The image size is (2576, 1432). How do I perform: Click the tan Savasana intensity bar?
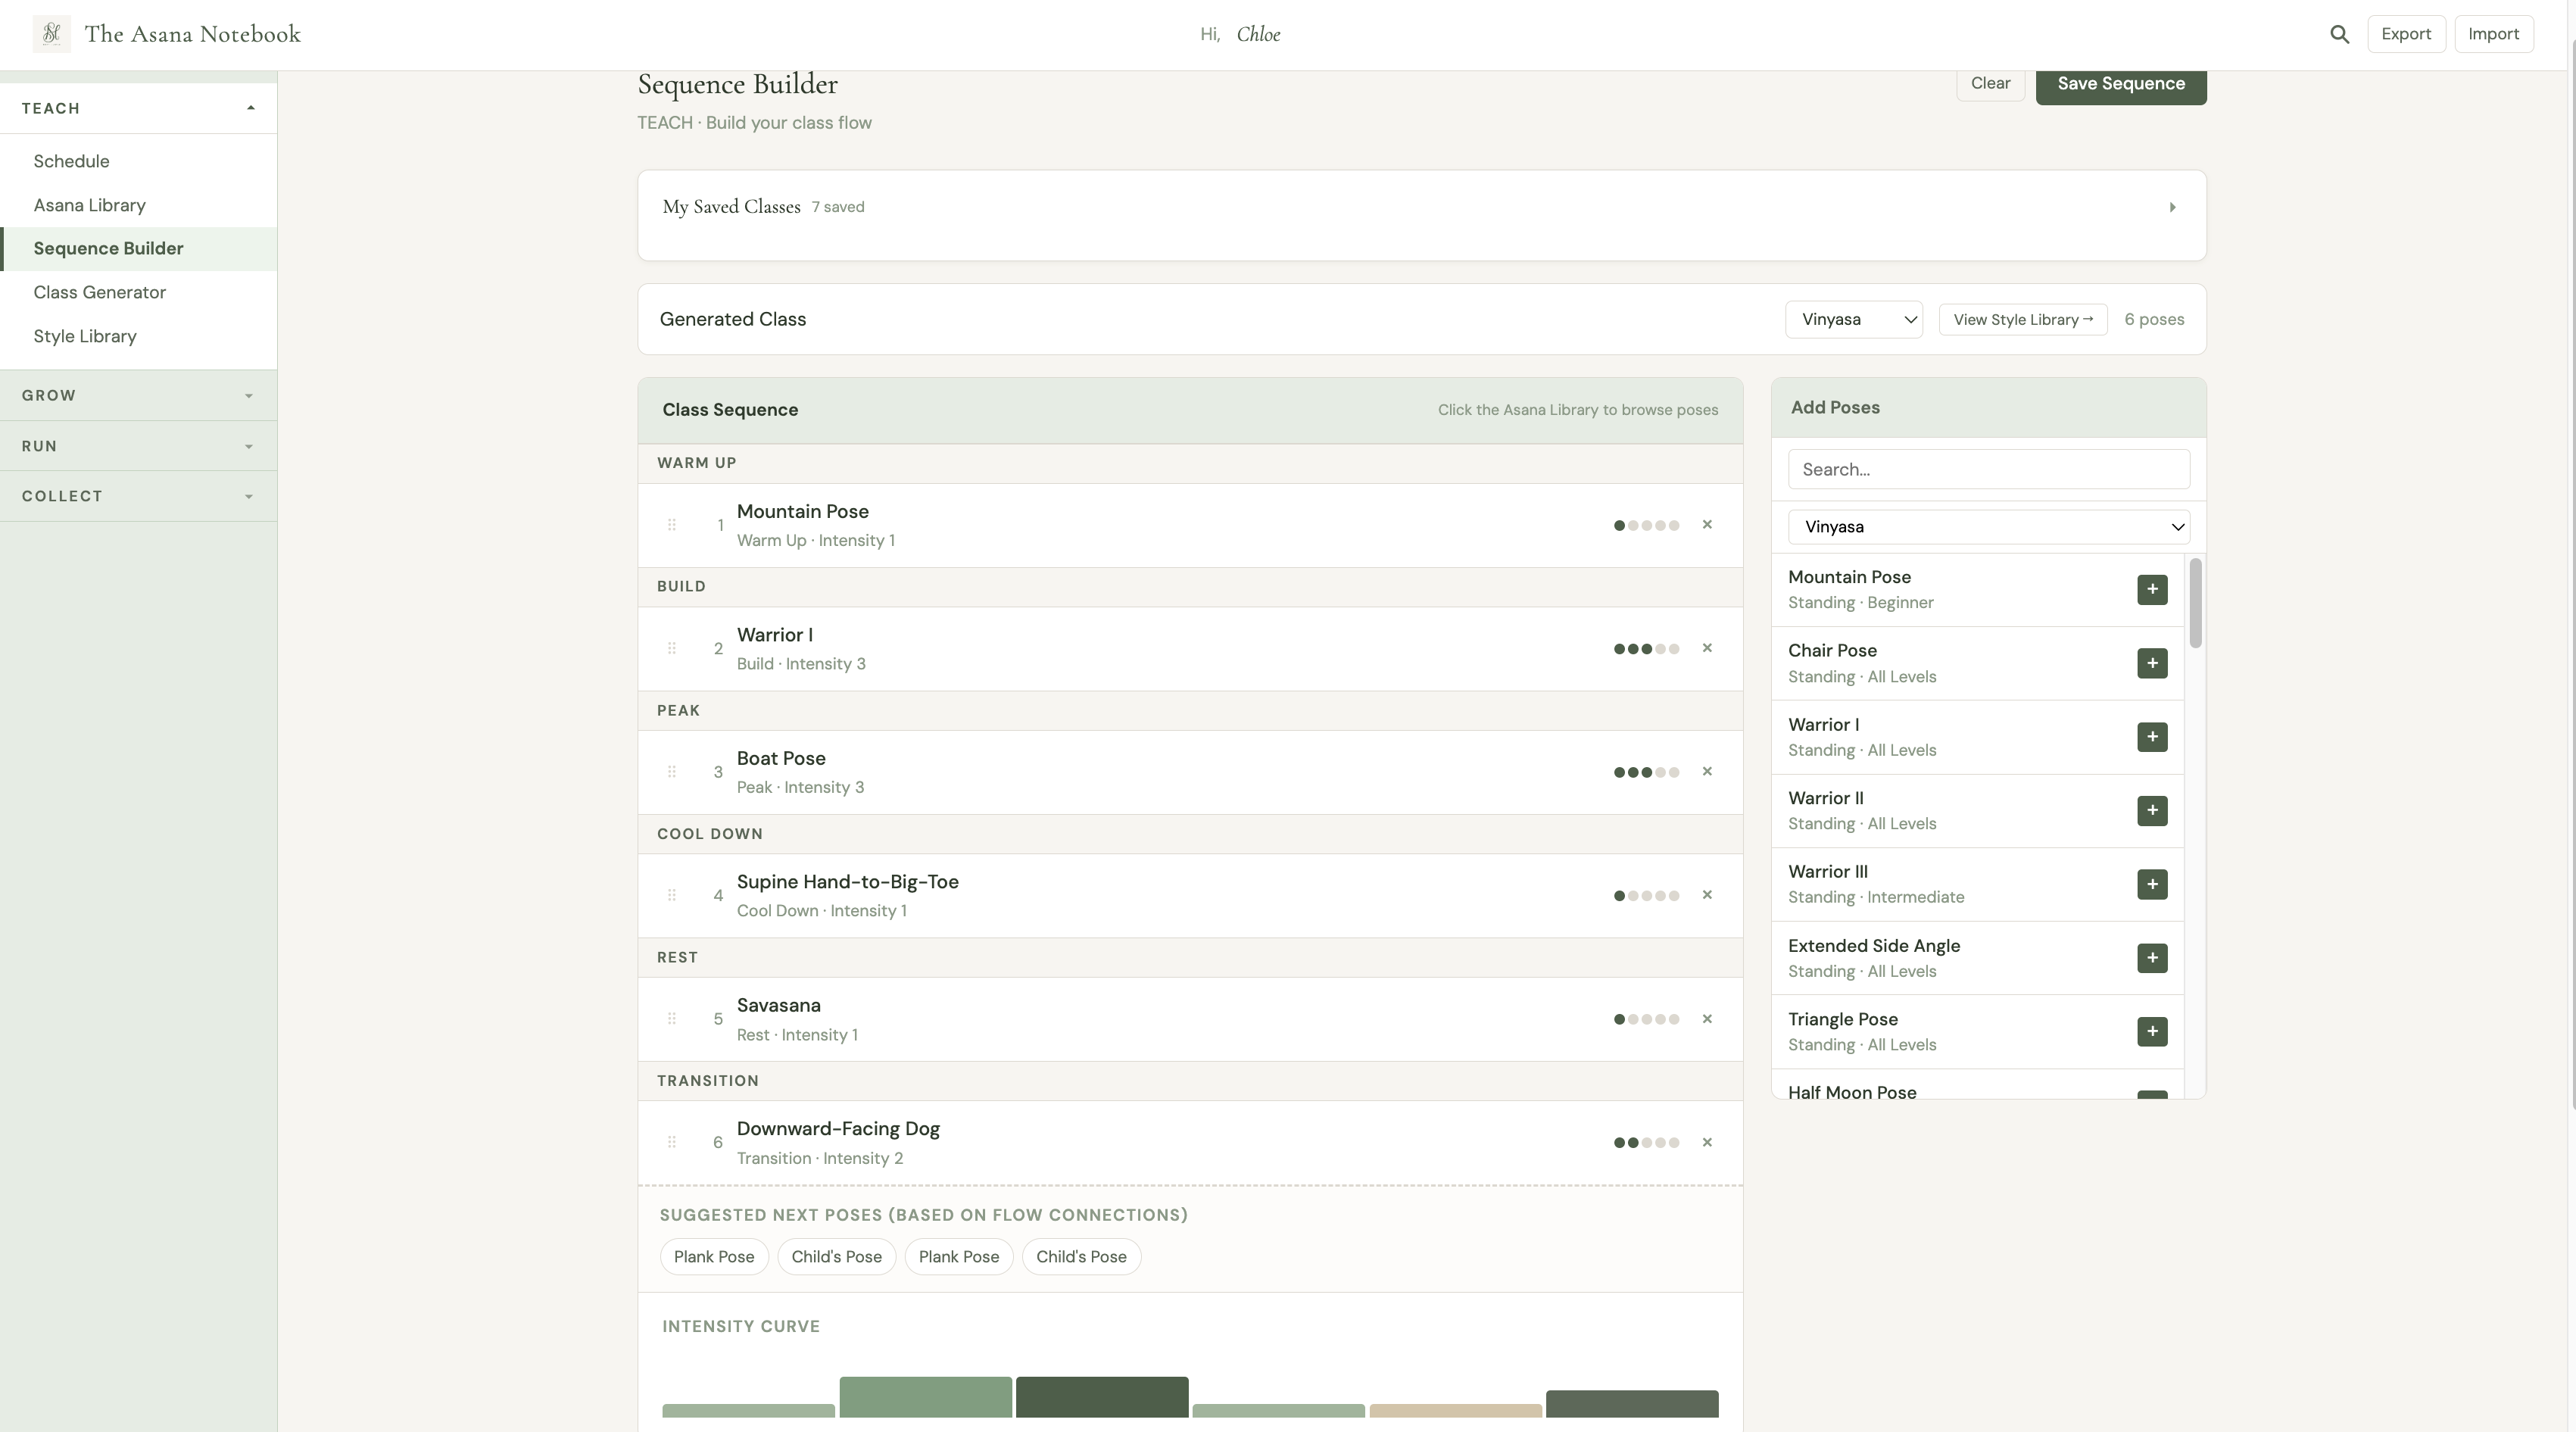(1455, 1411)
